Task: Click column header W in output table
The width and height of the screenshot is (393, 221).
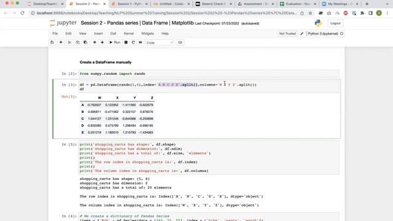Action: (99, 98)
